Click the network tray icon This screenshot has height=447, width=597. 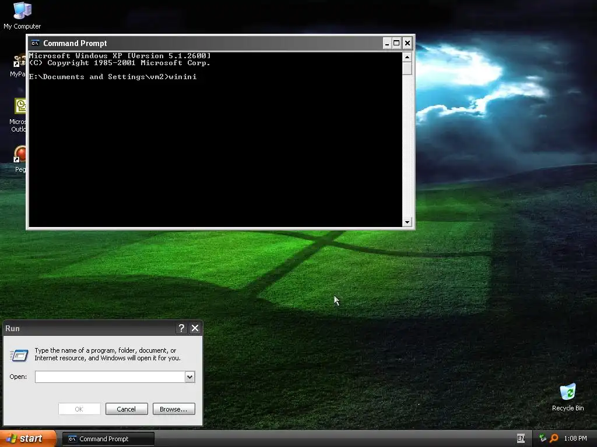click(x=543, y=438)
